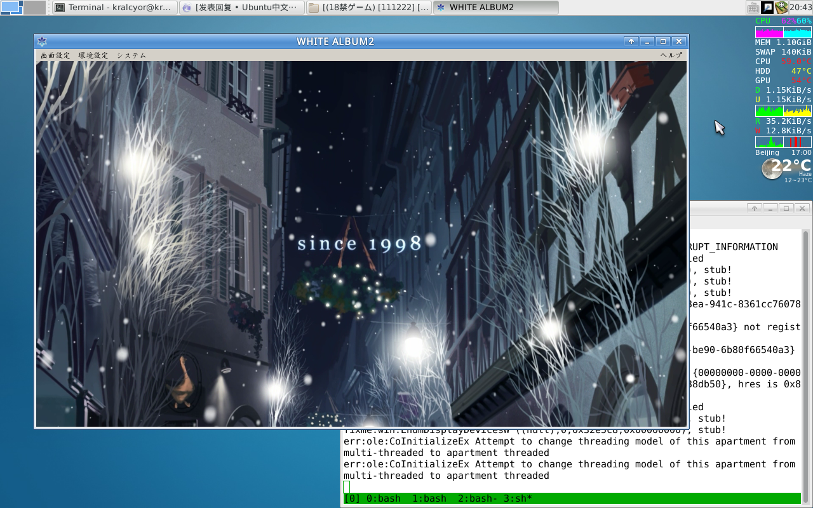Click the WHITE ALBUM2 window title bar

coord(335,41)
